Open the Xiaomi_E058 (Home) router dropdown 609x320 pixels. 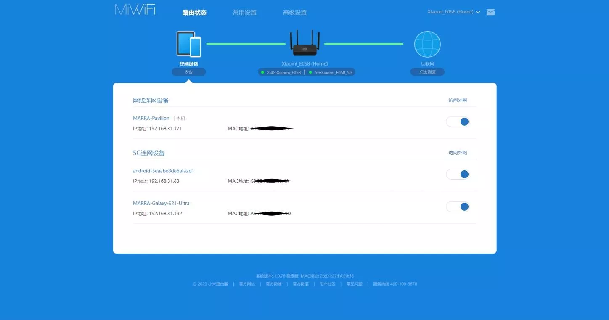pyautogui.click(x=453, y=12)
